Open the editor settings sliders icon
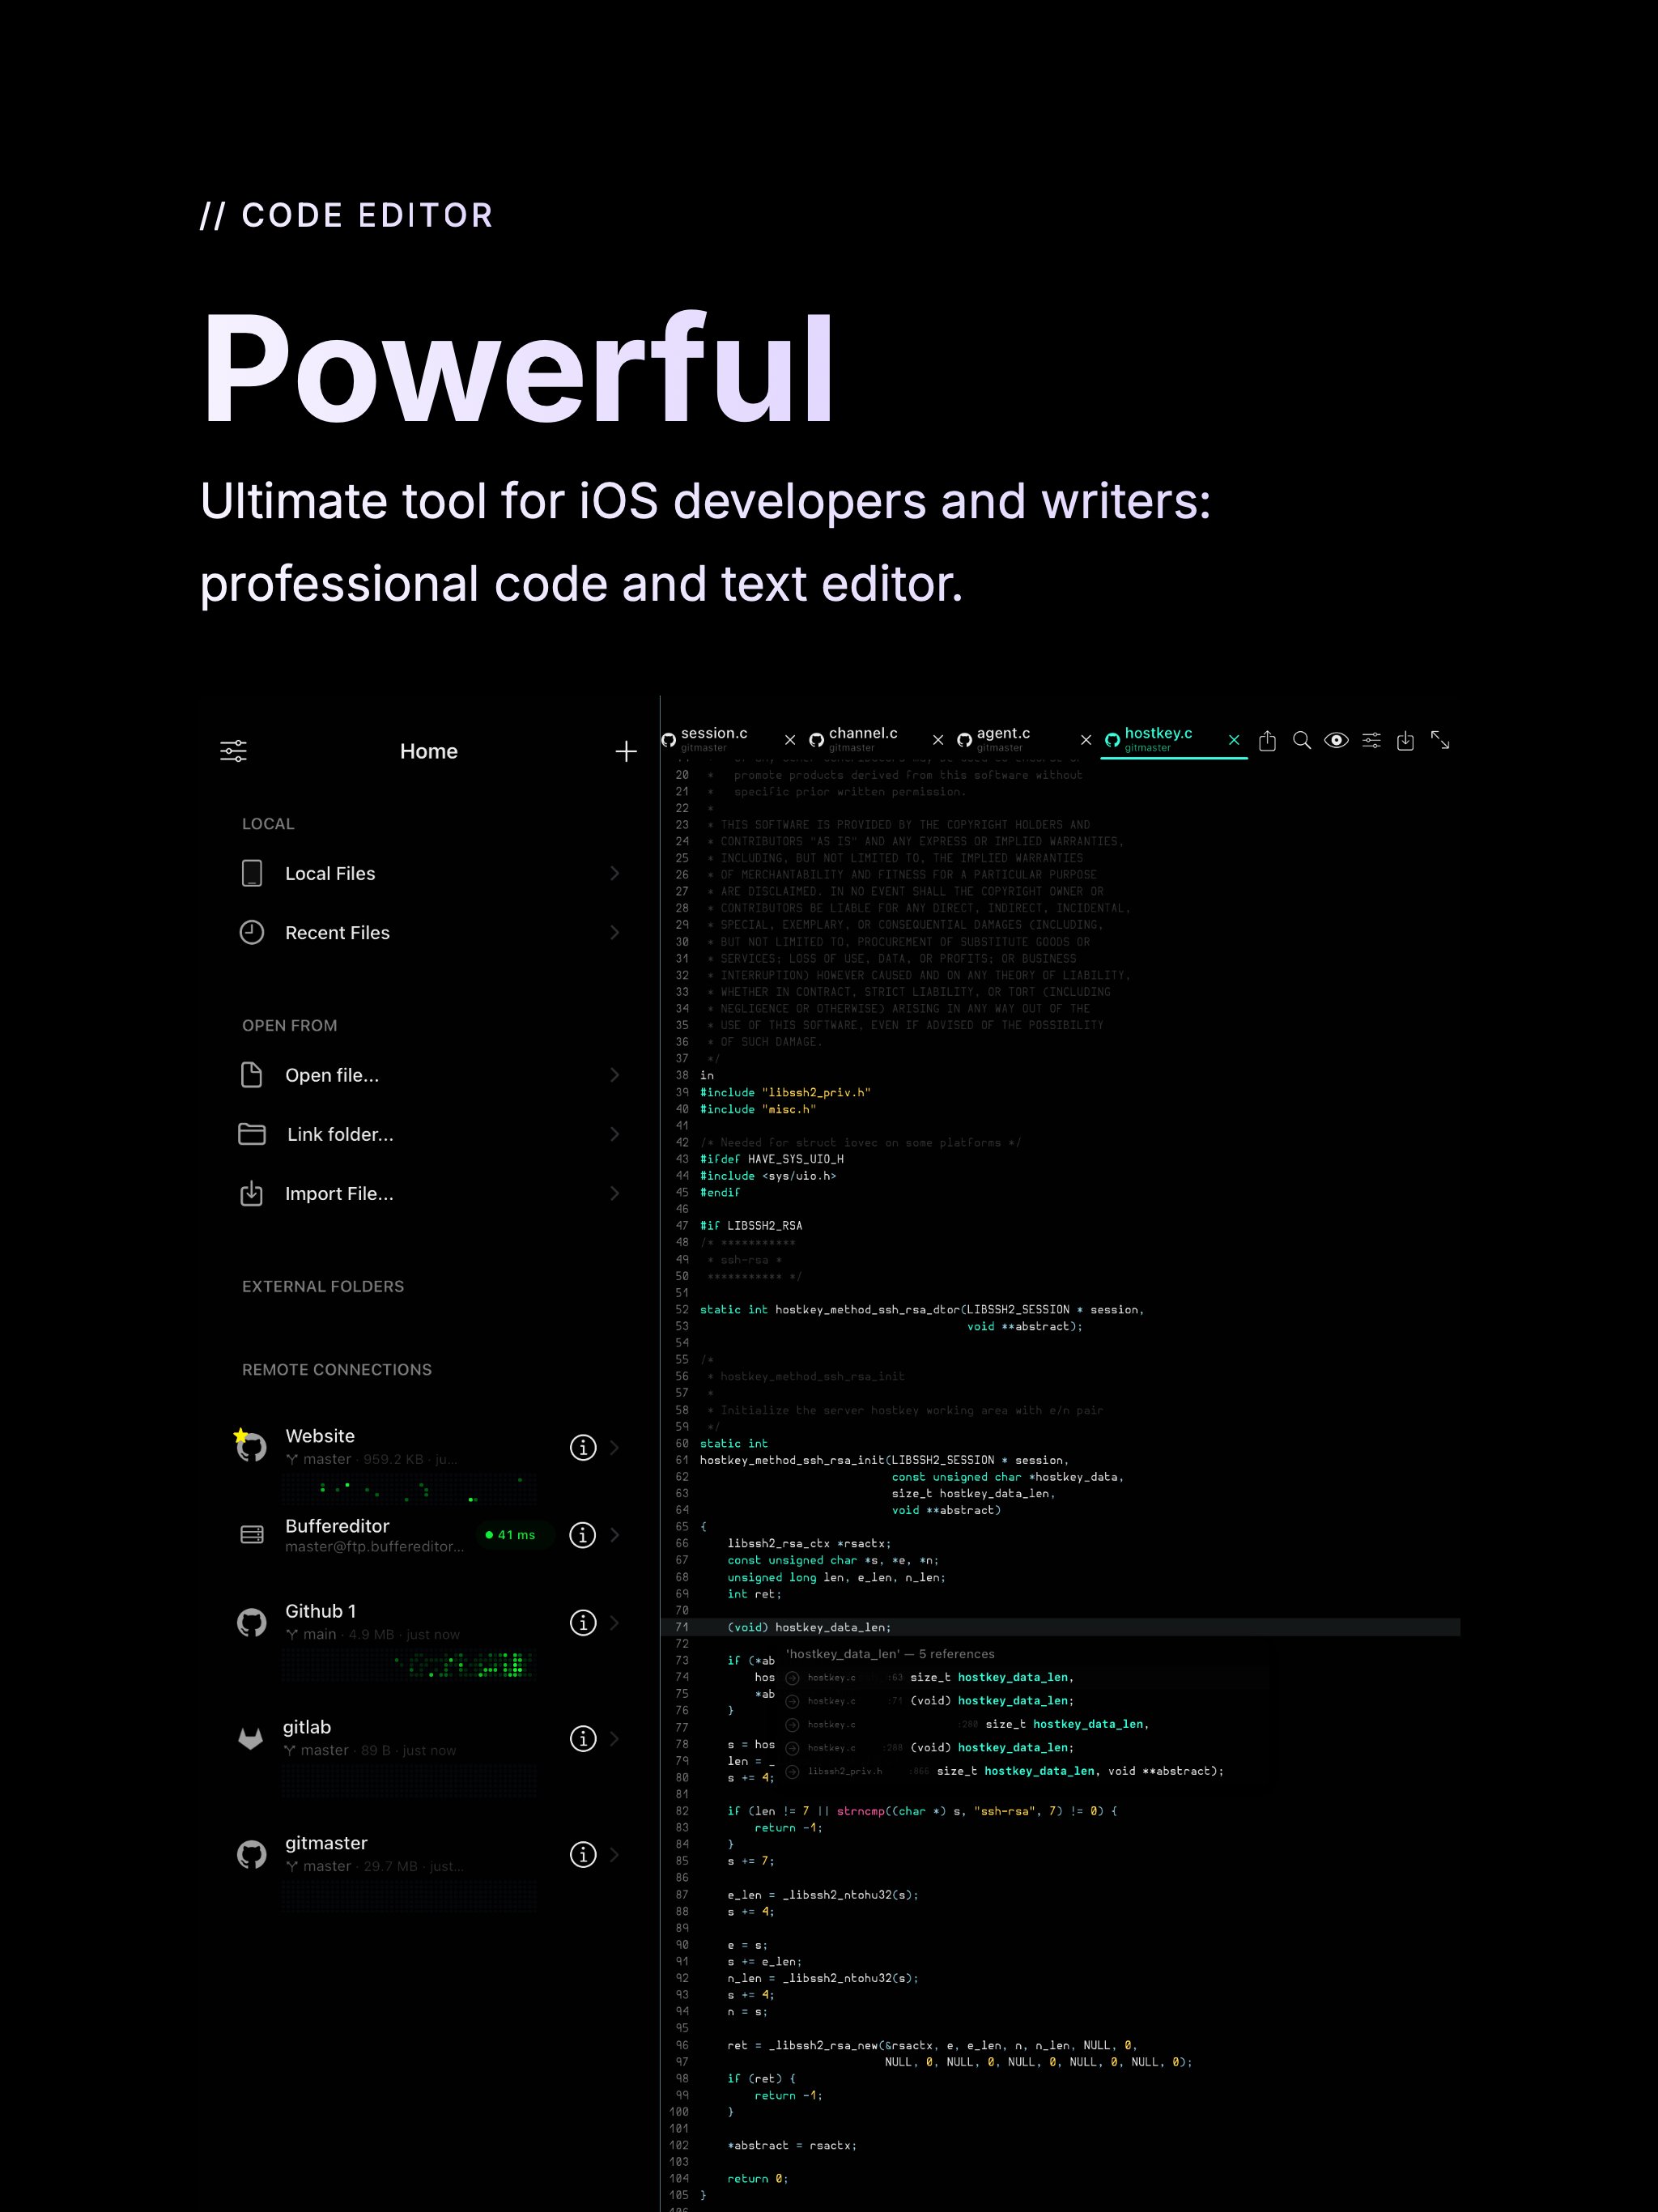 1372,740
